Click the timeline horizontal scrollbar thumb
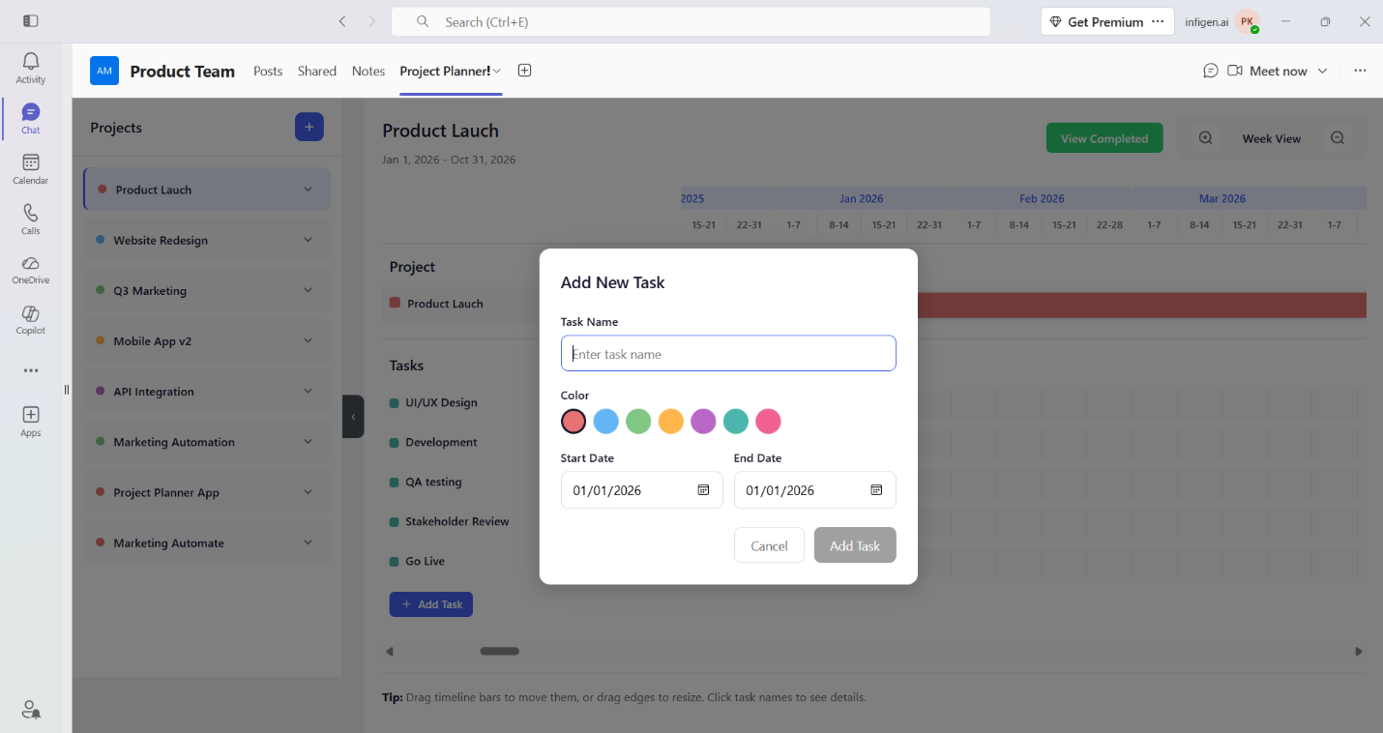Viewport: 1383px width, 733px height. tap(500, 651)
